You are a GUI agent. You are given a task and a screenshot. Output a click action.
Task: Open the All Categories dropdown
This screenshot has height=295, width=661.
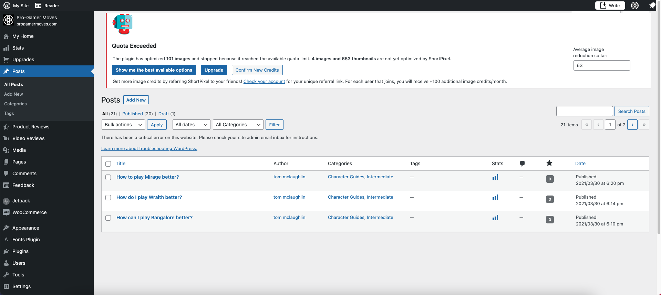click(238, 125)
